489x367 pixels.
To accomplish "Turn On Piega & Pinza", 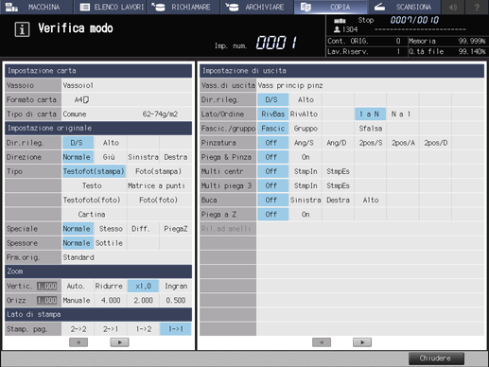I will tap(306, 157).
